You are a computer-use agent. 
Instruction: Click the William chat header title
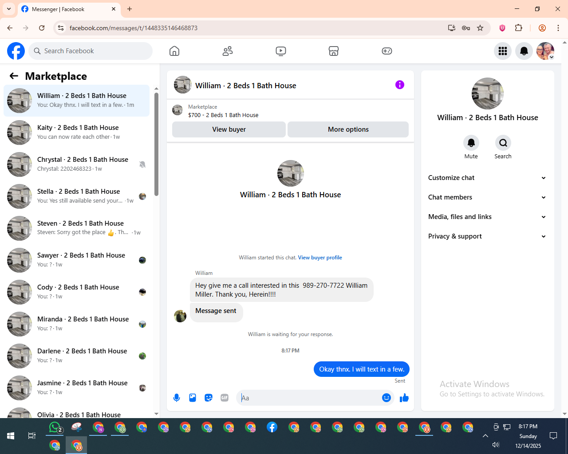pos(246,86)
